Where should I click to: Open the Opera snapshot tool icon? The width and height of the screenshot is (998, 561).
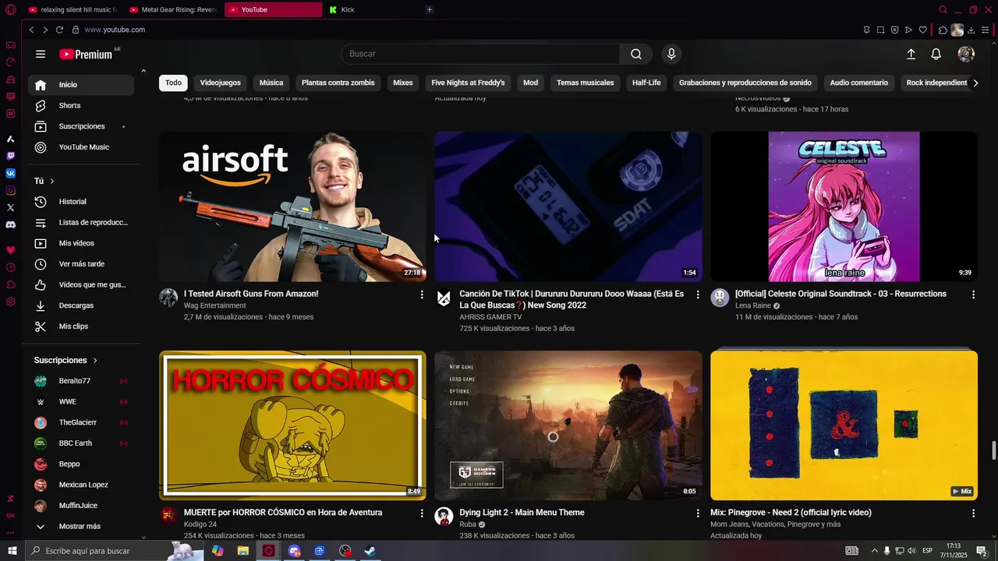pos(880,30)
